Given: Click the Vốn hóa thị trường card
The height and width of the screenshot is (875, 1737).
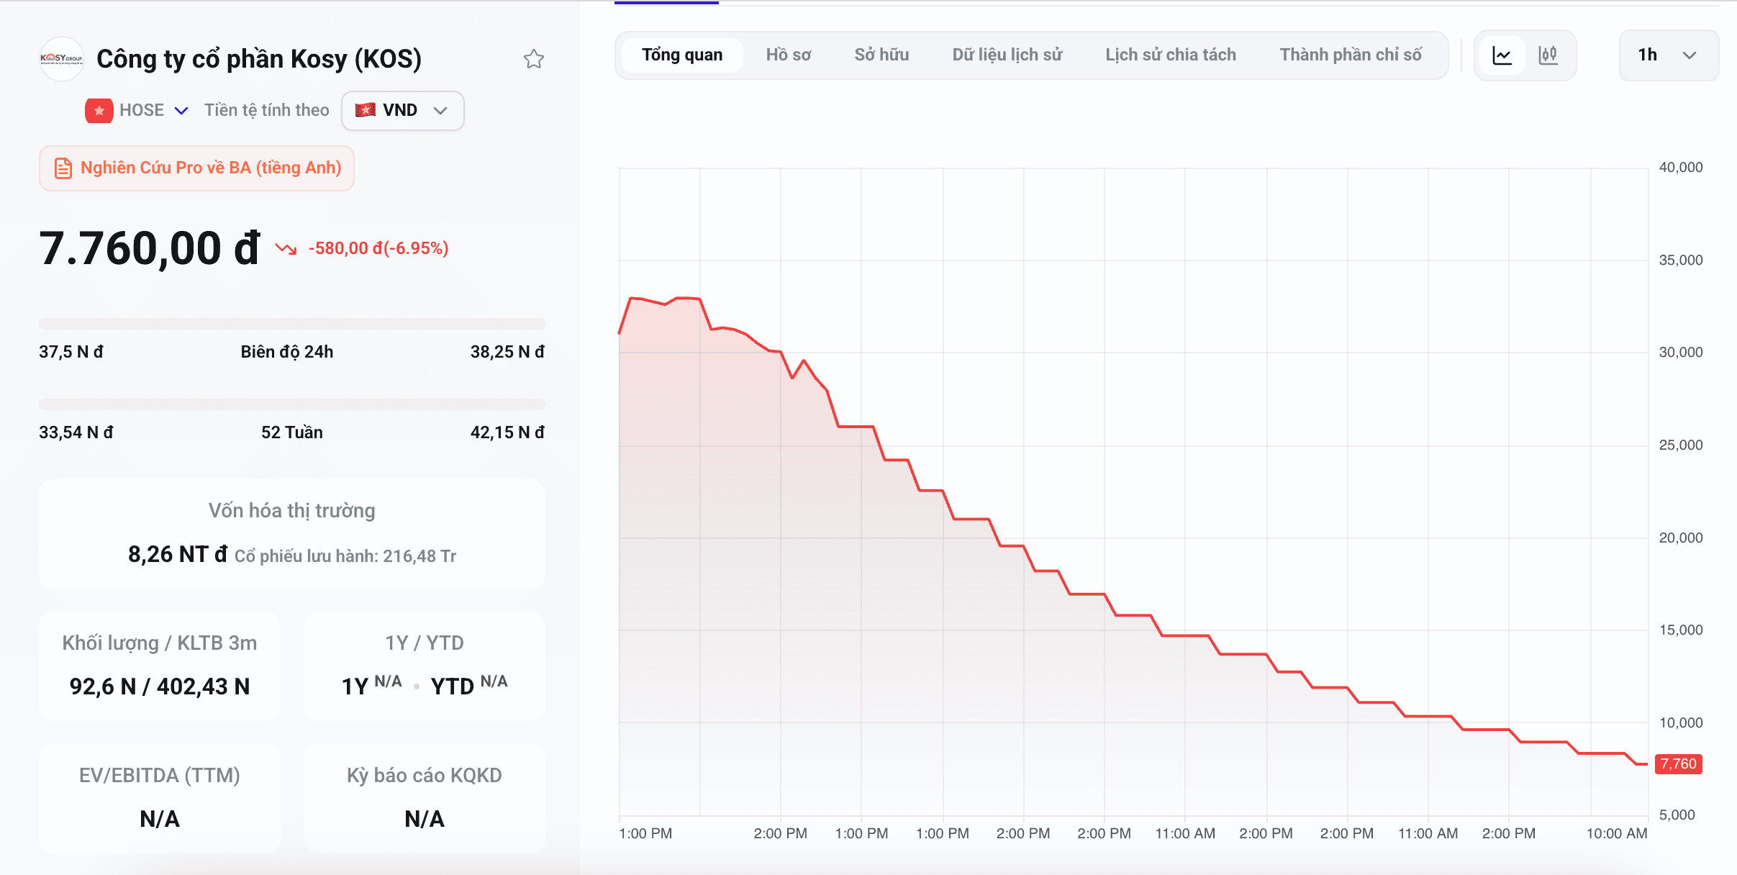Looking at the screenshot, I should (292, 534).
